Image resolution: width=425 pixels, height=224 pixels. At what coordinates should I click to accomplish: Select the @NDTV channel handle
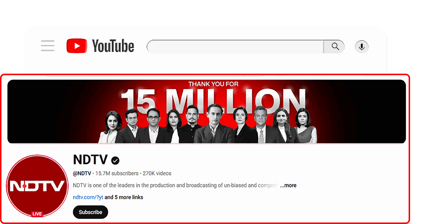82,173
